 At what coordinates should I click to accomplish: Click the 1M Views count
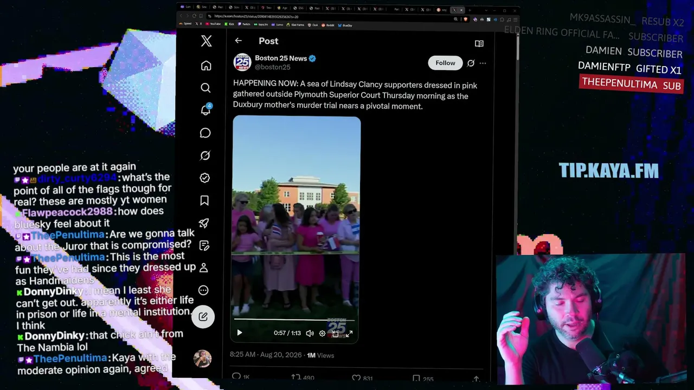[320, 355]
